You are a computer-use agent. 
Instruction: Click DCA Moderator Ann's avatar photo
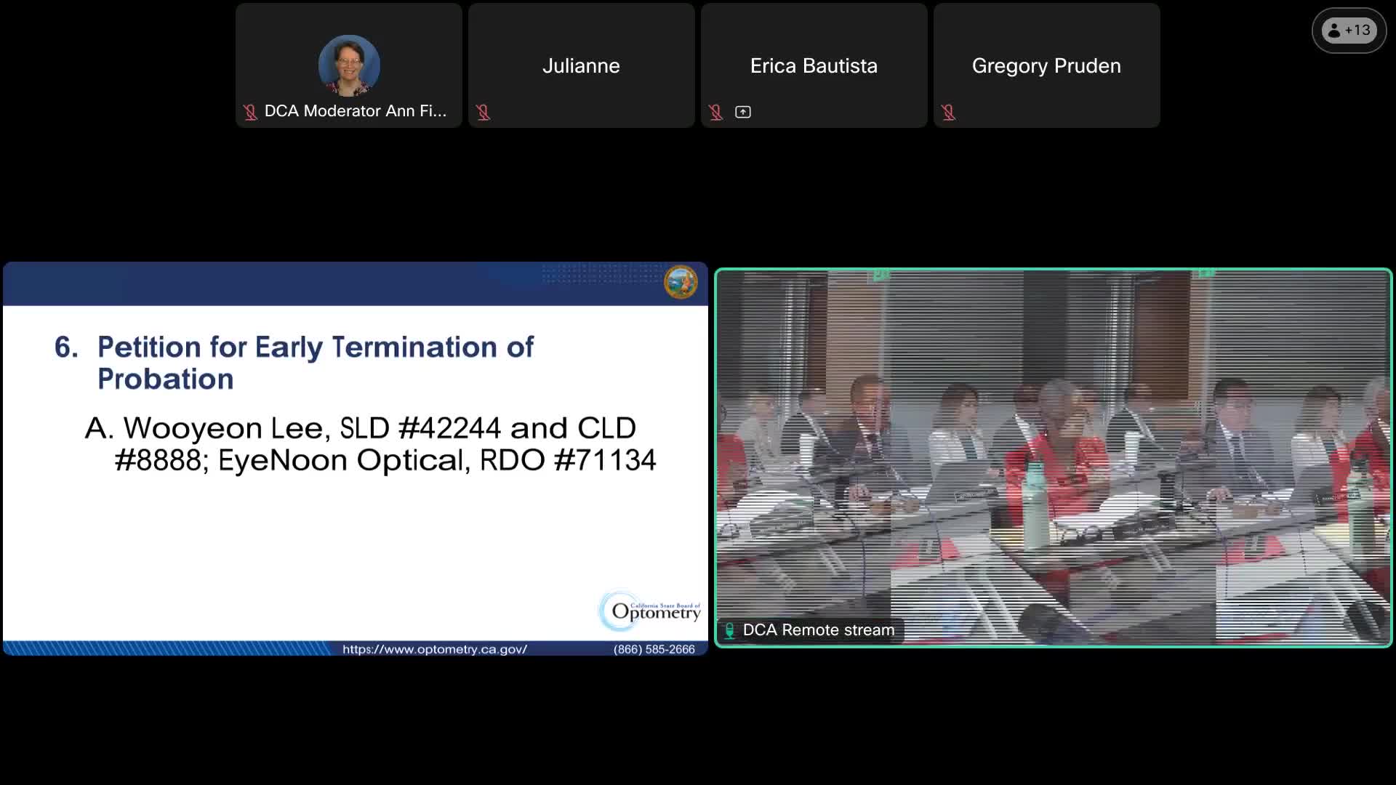[349, 65]
